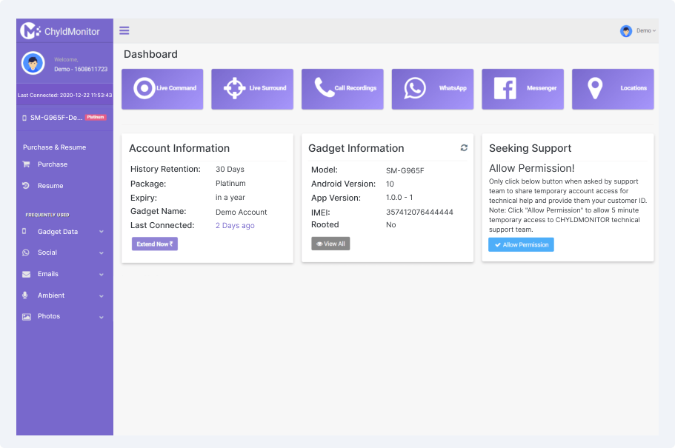Screen dimensions: 675x448
Task: Expand the Social sidebar menu
Action: (64, 253)
